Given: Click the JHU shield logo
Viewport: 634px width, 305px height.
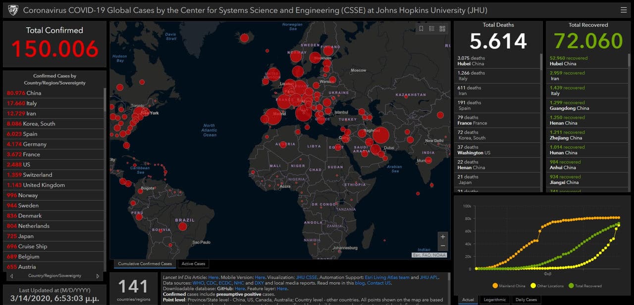Looking at the screenshot, I should point(13,10).
